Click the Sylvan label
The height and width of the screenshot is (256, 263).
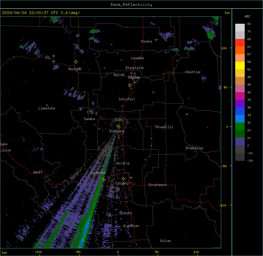[x=119, y=74]
